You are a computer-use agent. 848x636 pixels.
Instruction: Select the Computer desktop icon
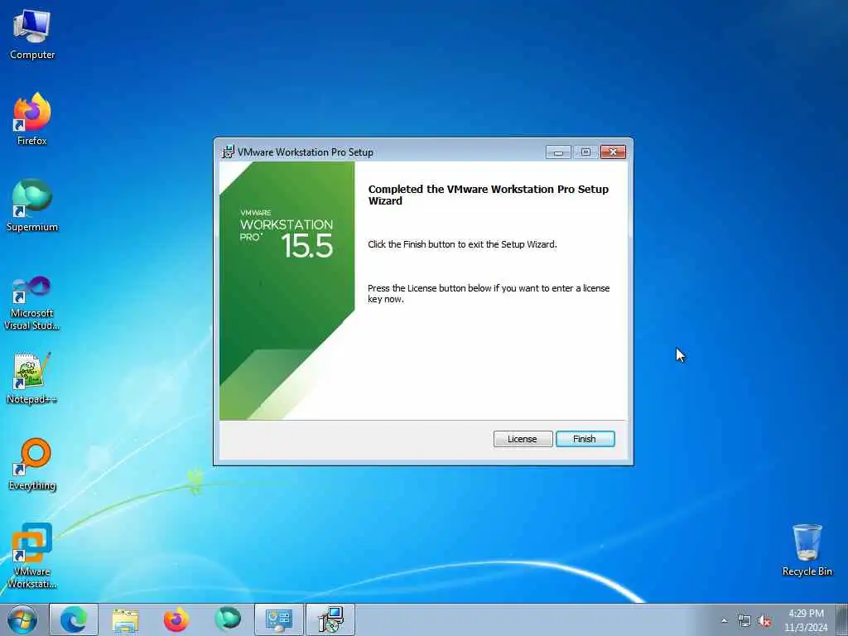(x=32, y=35)
